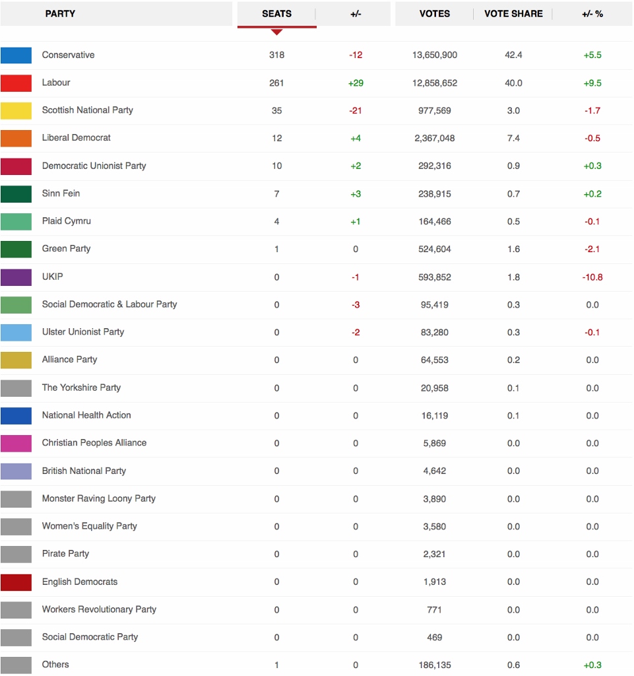The width and height of the screenshot is (634, 676).
Task: Click Labour votes 12,858,652
Action: tap(435, 83)
